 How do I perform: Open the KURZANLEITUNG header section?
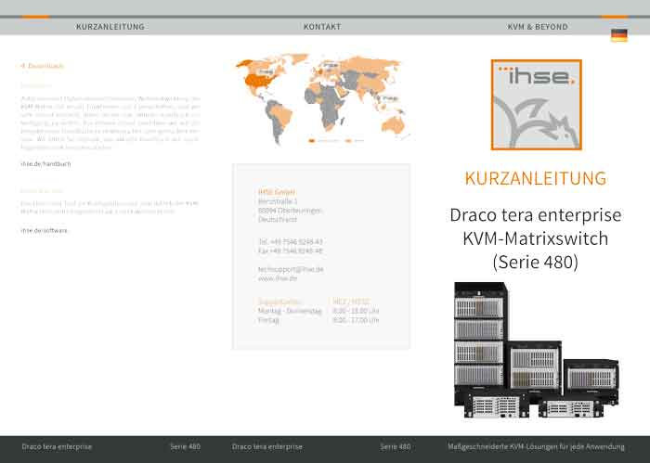tap(110, 27)
